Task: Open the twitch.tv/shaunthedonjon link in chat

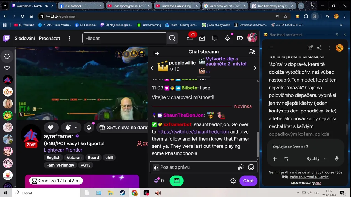Action: [x=193, y=132]
